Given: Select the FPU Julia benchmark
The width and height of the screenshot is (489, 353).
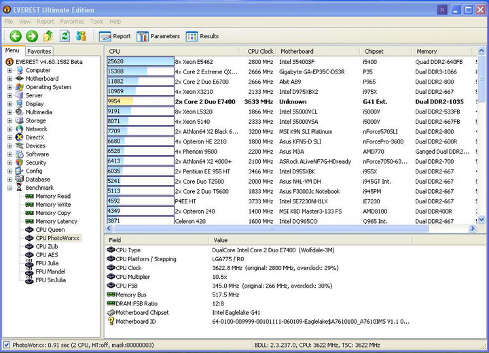Looking at the screenshot, I should (47, 263).
